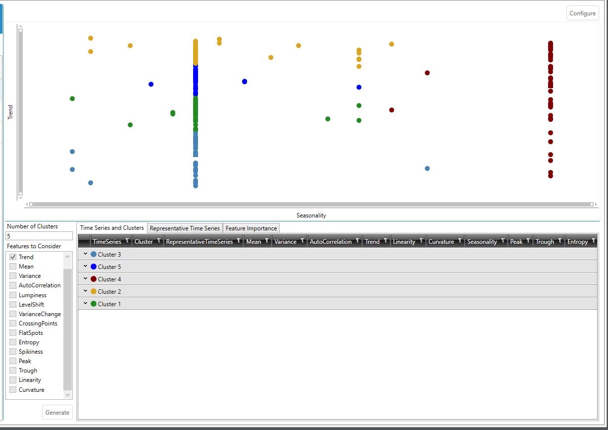608x430 pixels.
Task: Click the Curvature column filter icon
Action: tap(460, 241)
